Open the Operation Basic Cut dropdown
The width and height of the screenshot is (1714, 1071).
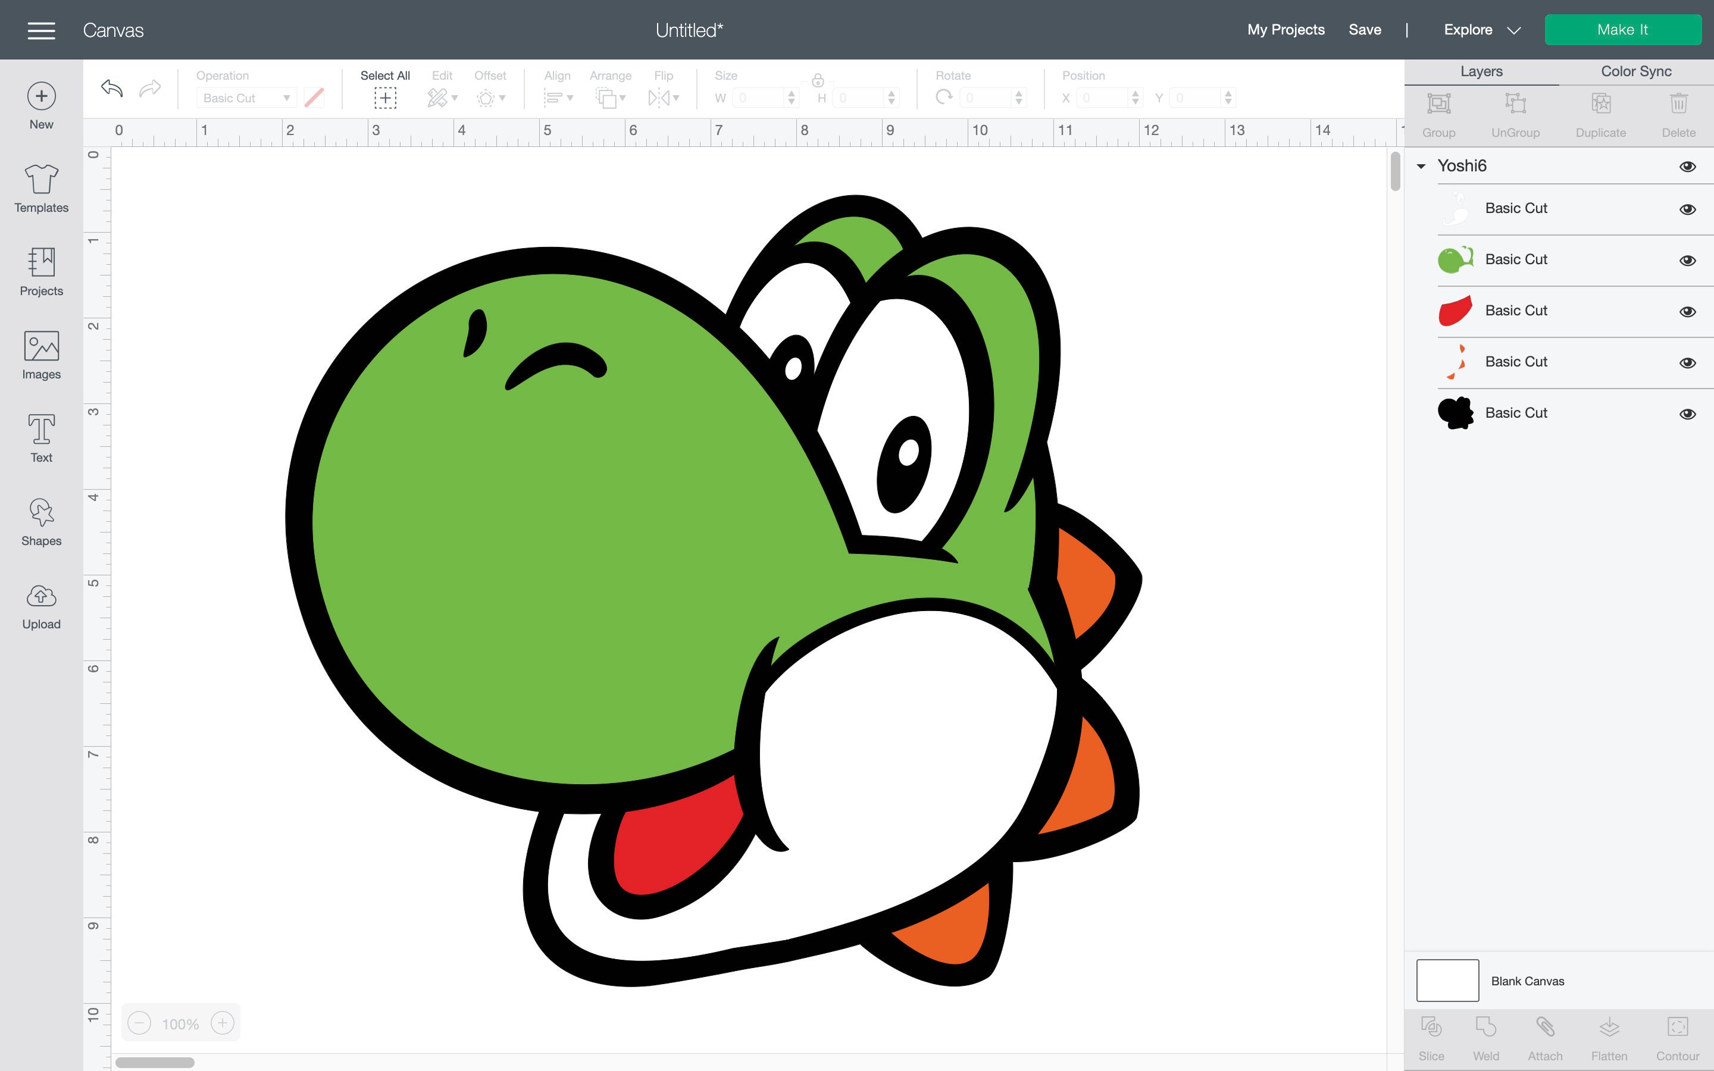246,98
